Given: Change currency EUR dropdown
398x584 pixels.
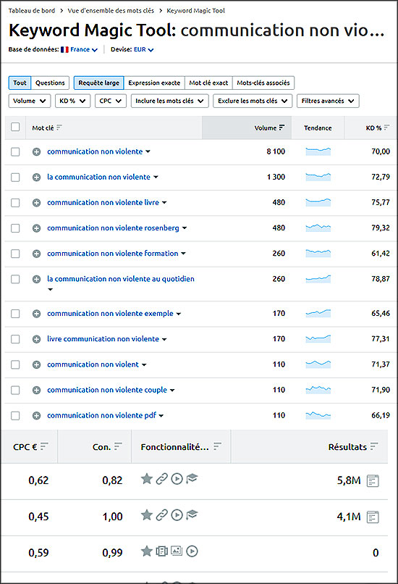Looking at the screenshot, I should click(143, 49).
